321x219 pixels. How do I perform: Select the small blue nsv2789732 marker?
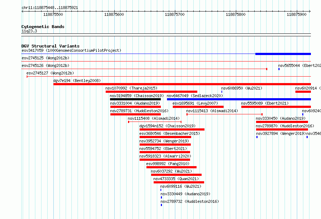tap(161, 205)
